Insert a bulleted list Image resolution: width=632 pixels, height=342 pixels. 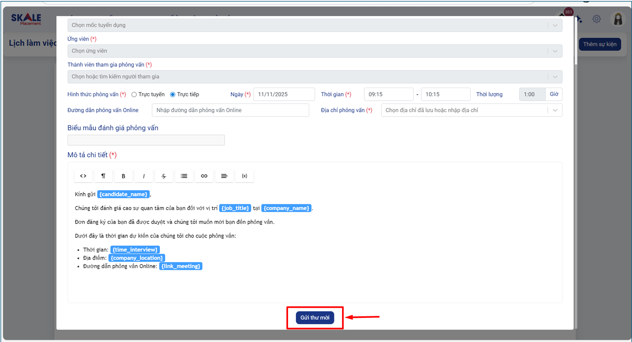(184, 176)
